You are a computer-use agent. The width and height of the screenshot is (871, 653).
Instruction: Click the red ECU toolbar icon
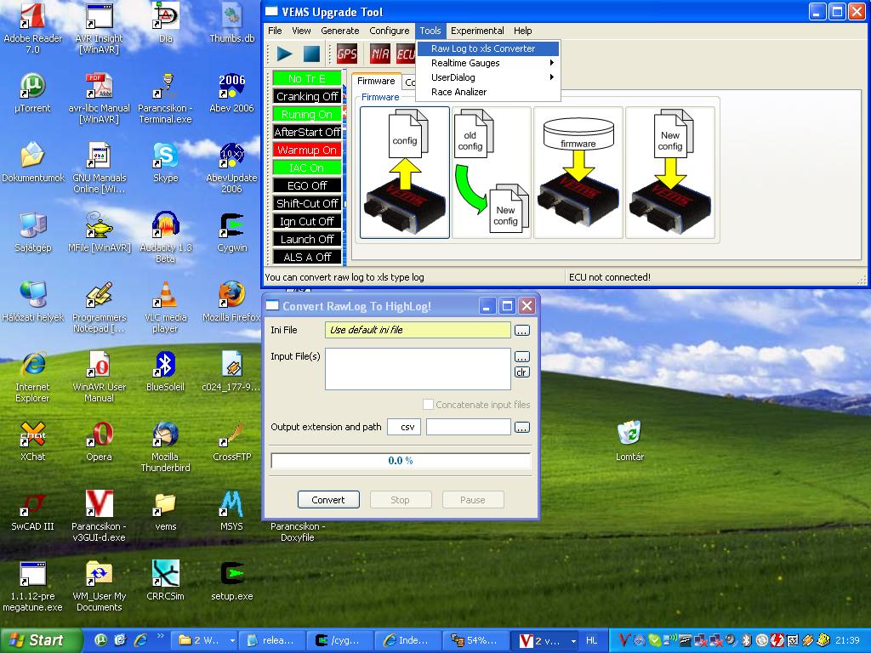point(406,54)
